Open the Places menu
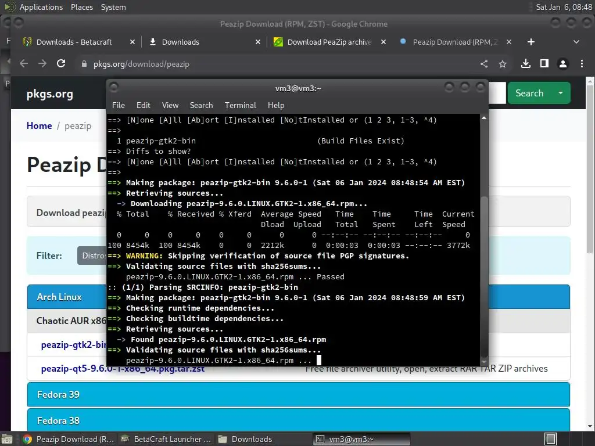 82,7
